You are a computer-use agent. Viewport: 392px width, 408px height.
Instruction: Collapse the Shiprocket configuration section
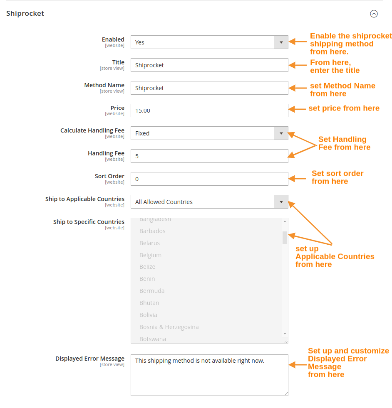pyautogui.click(x=374, y=14)
